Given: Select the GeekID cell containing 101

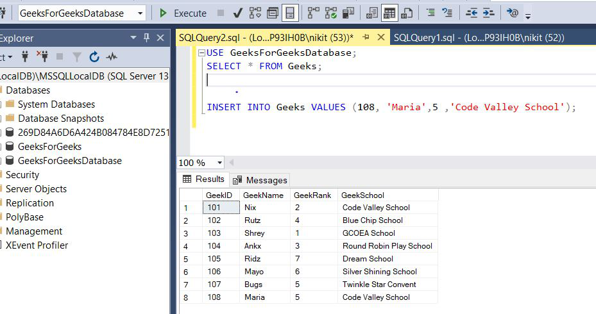Looking at the screenshot, I should (220, 208).
